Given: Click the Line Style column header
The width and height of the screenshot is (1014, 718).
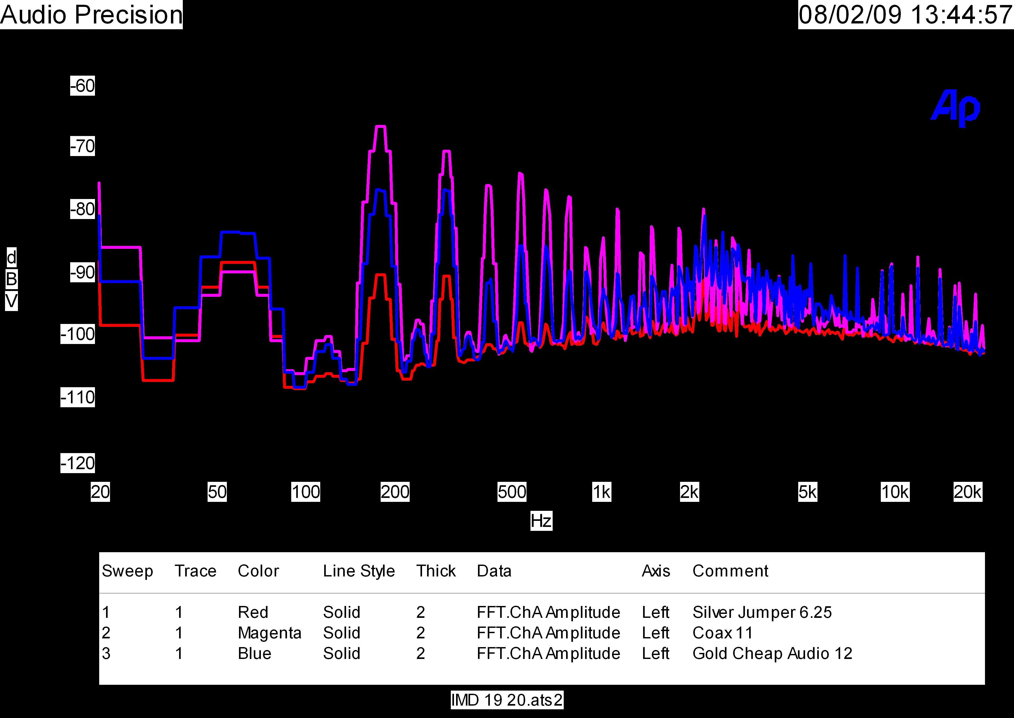Looking at the screenshot, I should [x=359, y=571].
